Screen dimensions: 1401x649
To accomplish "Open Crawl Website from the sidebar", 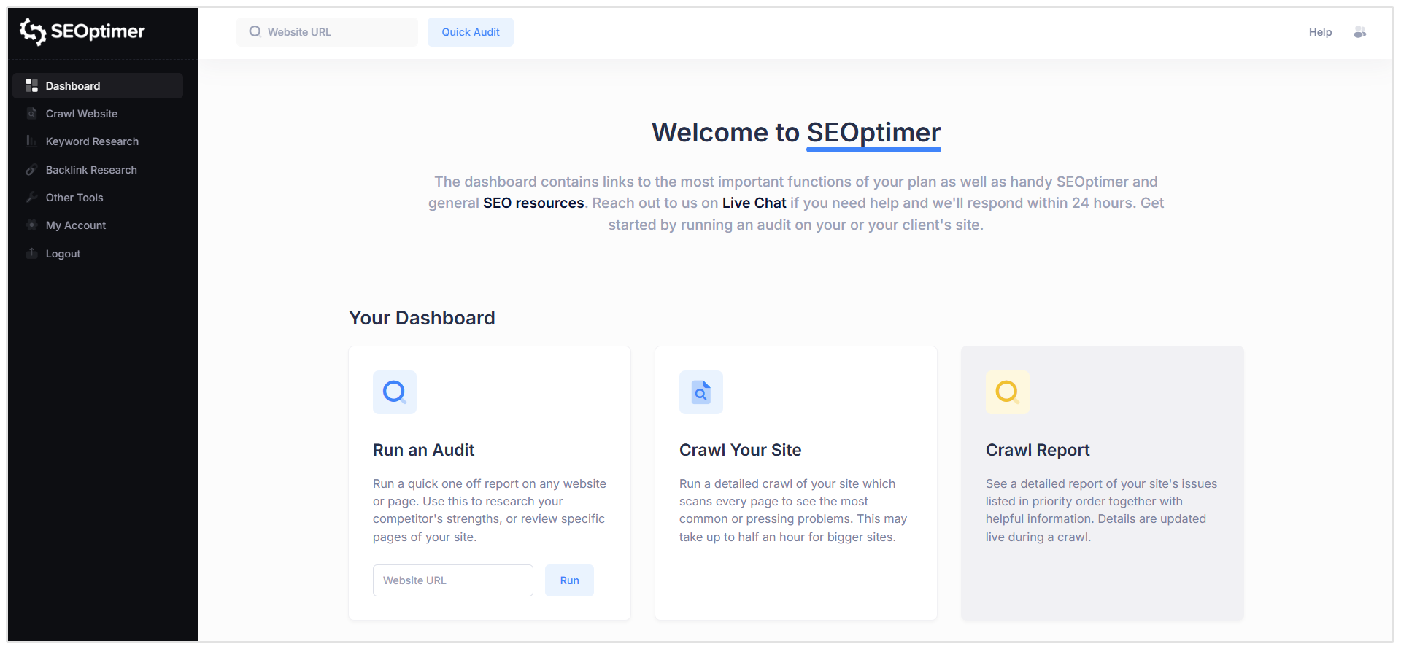I will pyautogui.click(x=82, y=114).
